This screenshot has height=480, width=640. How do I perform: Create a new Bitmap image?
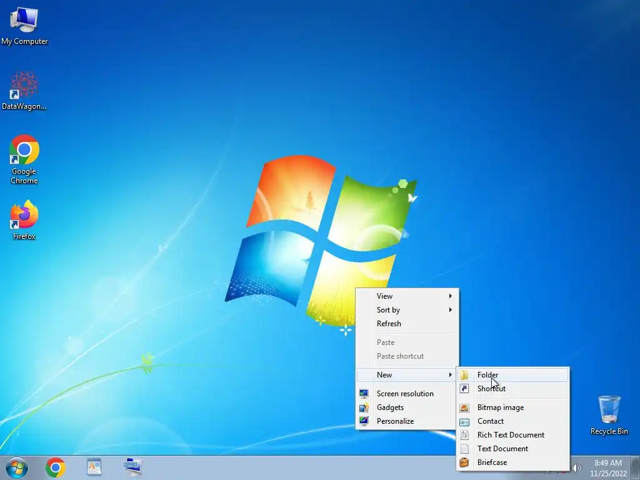(x=512, y=407)
